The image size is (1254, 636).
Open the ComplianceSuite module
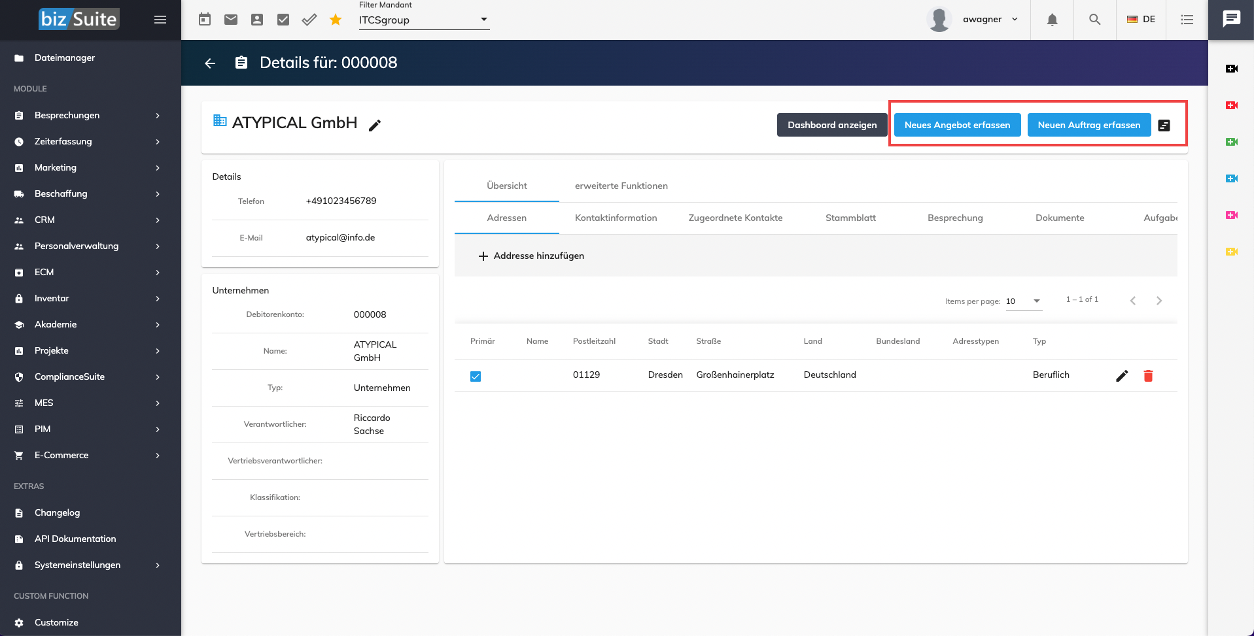coord(90,377)
